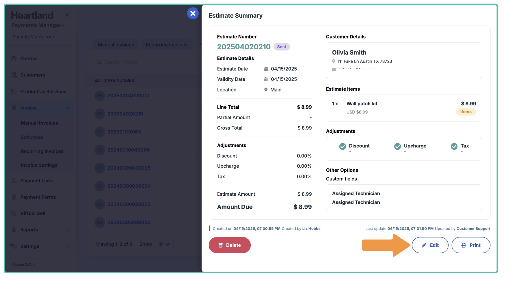The width and height of the screenshot is (509, 282).
Task: Click the Metrics home icon in sidebar
Action: coord(14,58)
